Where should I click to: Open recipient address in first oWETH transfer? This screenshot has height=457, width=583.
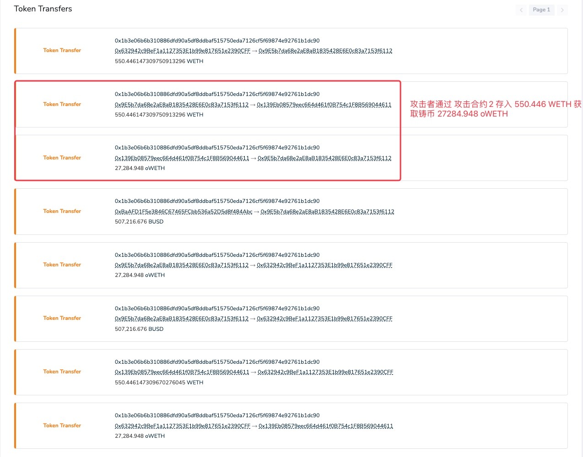coord(324,158)
